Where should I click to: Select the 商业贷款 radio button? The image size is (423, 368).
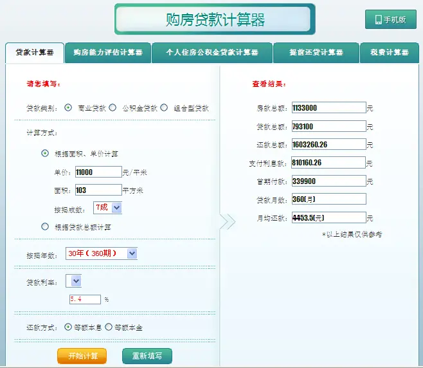[x=68, y=107]
